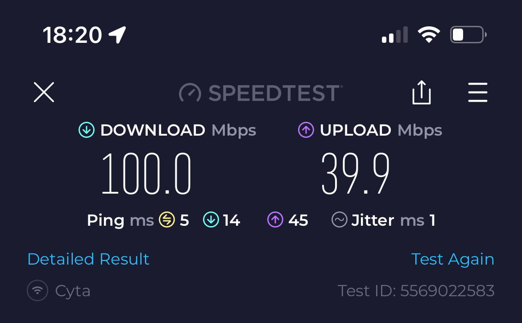522x323 pixels.
Task: Tap the Test ID 5569022583 text
Action: (x=416, y=291)
